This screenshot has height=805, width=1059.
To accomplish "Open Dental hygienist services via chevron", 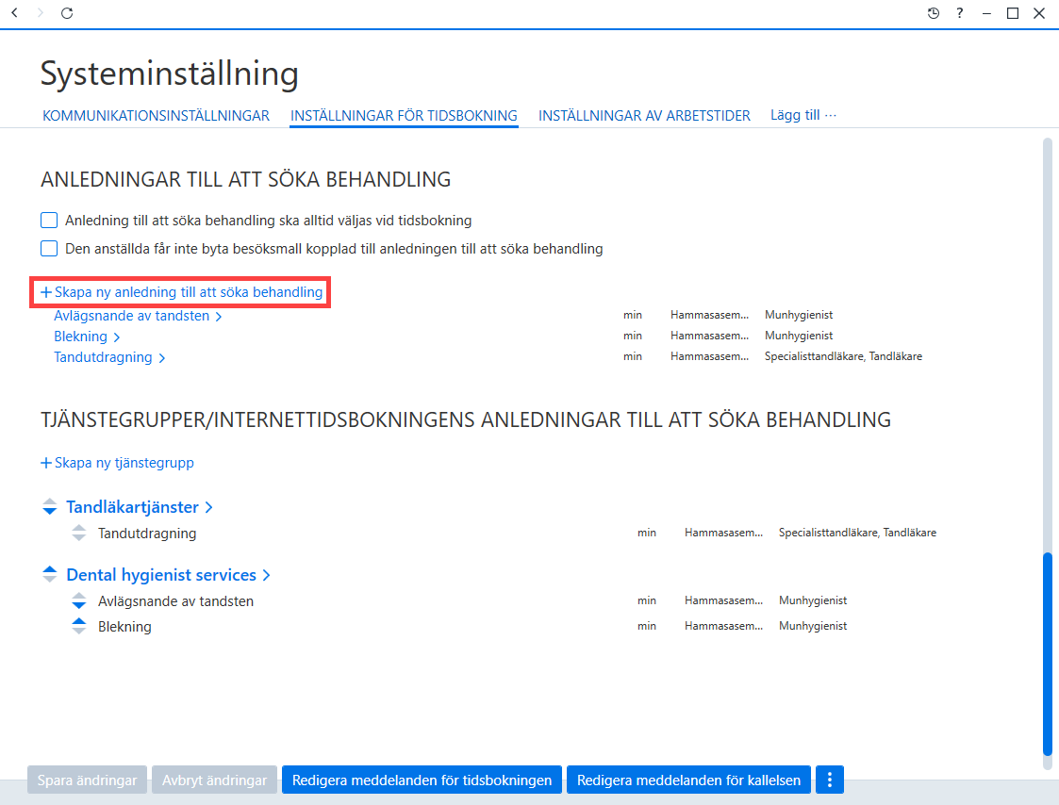I will (266, 575).
